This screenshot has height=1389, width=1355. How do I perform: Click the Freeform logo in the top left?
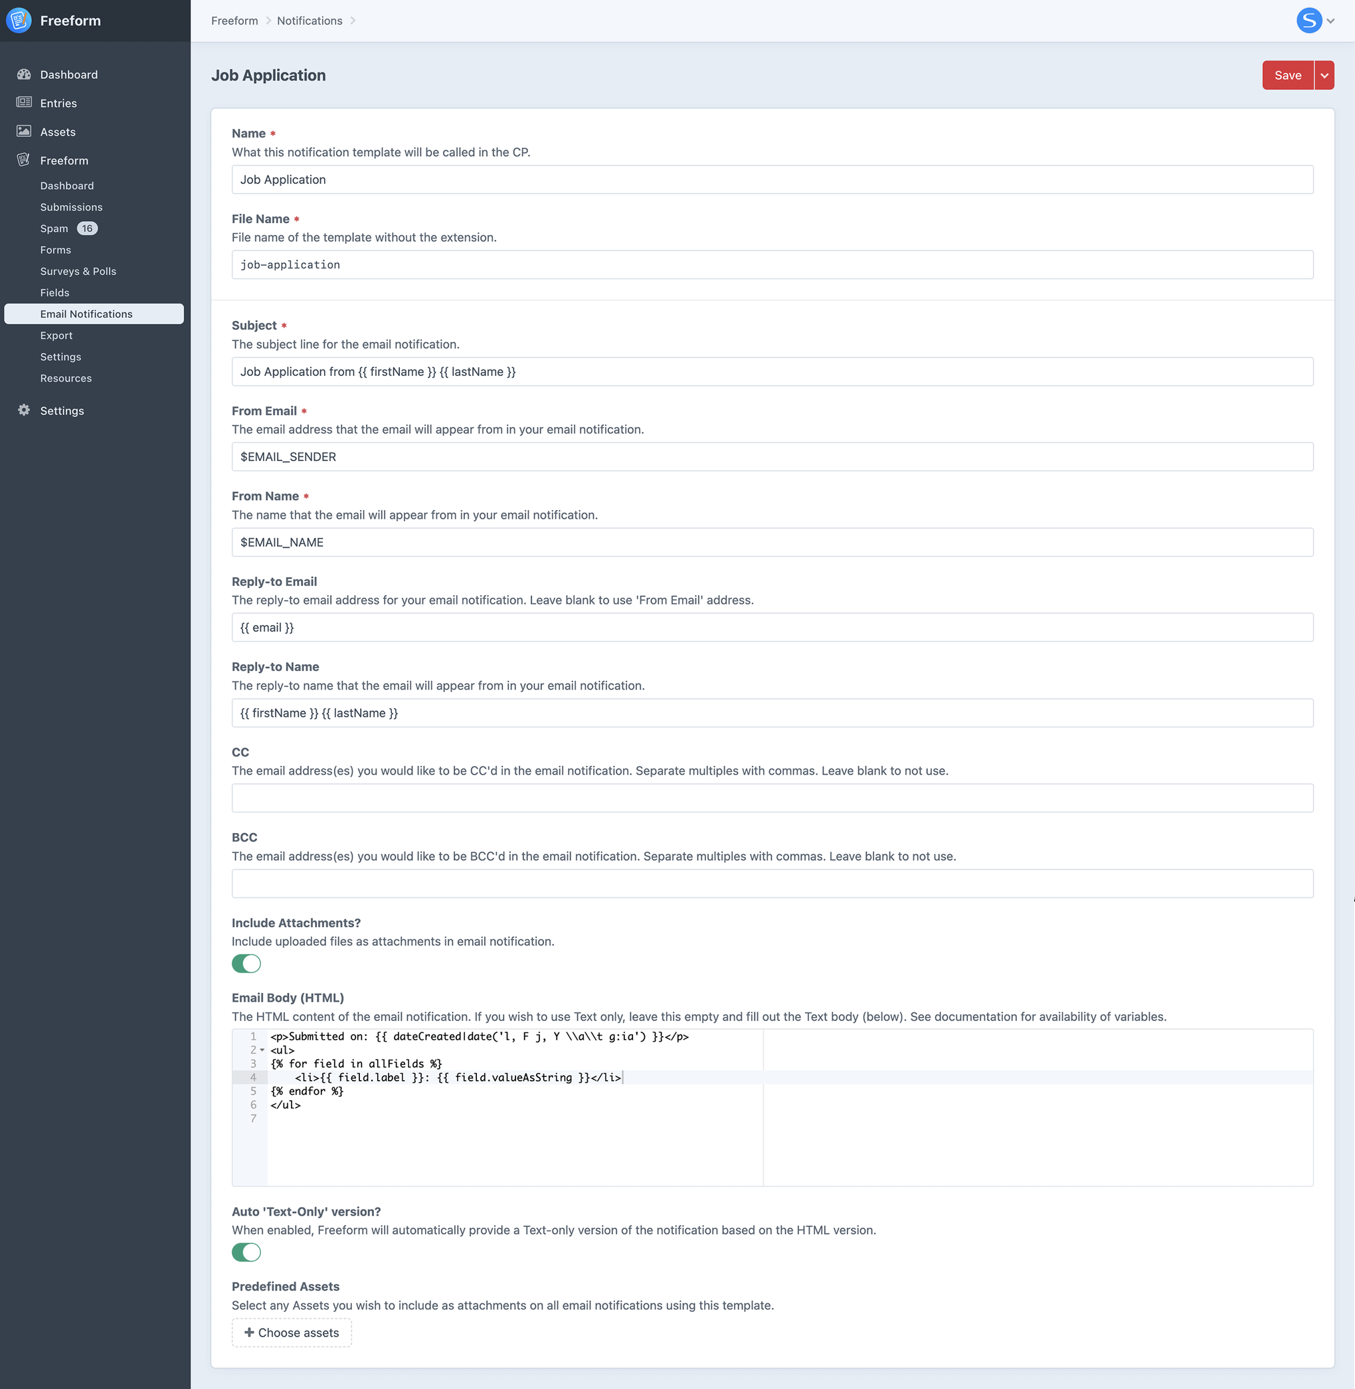(19, 21)
